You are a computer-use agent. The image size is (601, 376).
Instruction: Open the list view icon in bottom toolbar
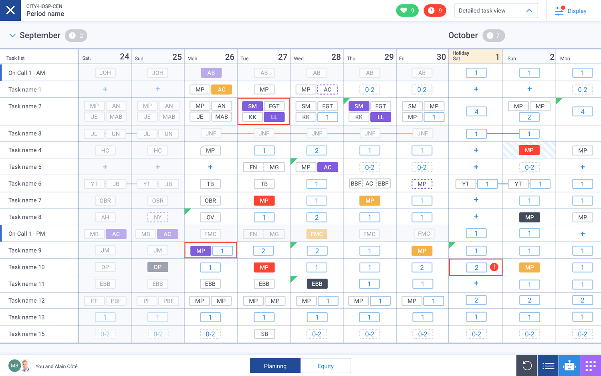click(548, 366)
